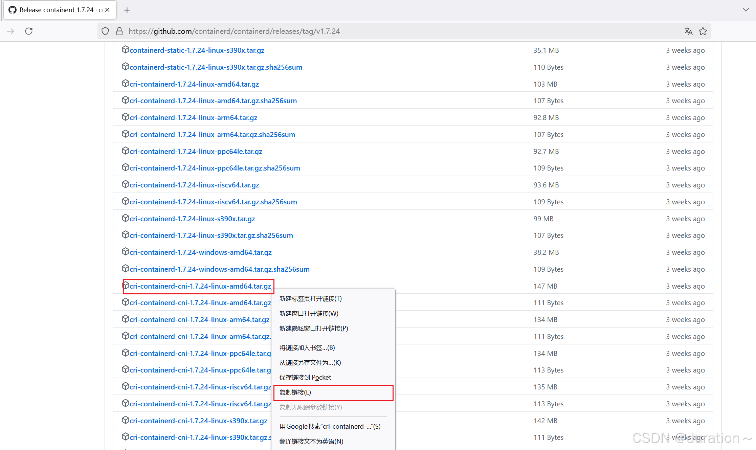Click the GitHub favicon on the tab
Screen dimensions: 756x450
coord(13,10)
